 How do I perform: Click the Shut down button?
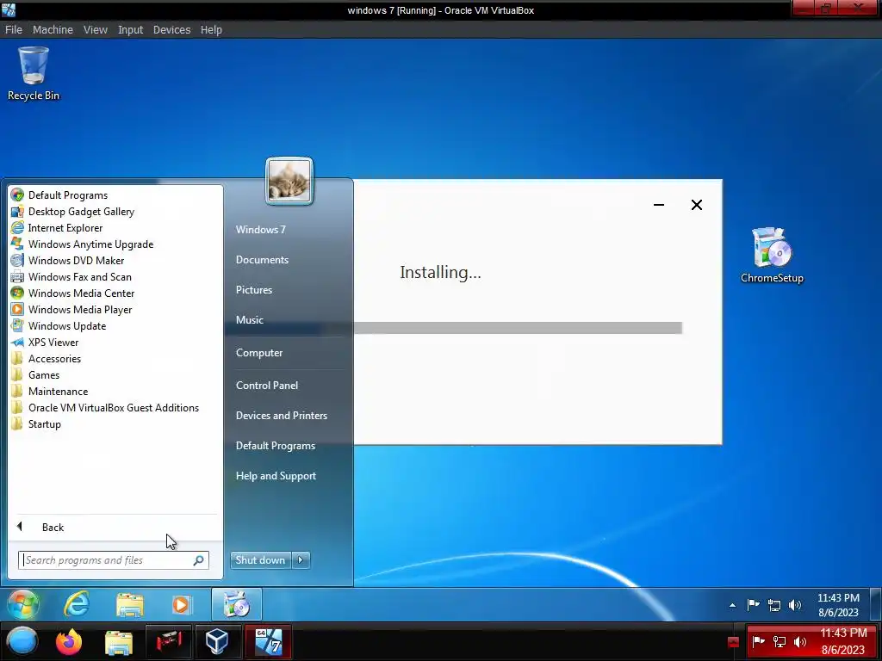(260, 559)
